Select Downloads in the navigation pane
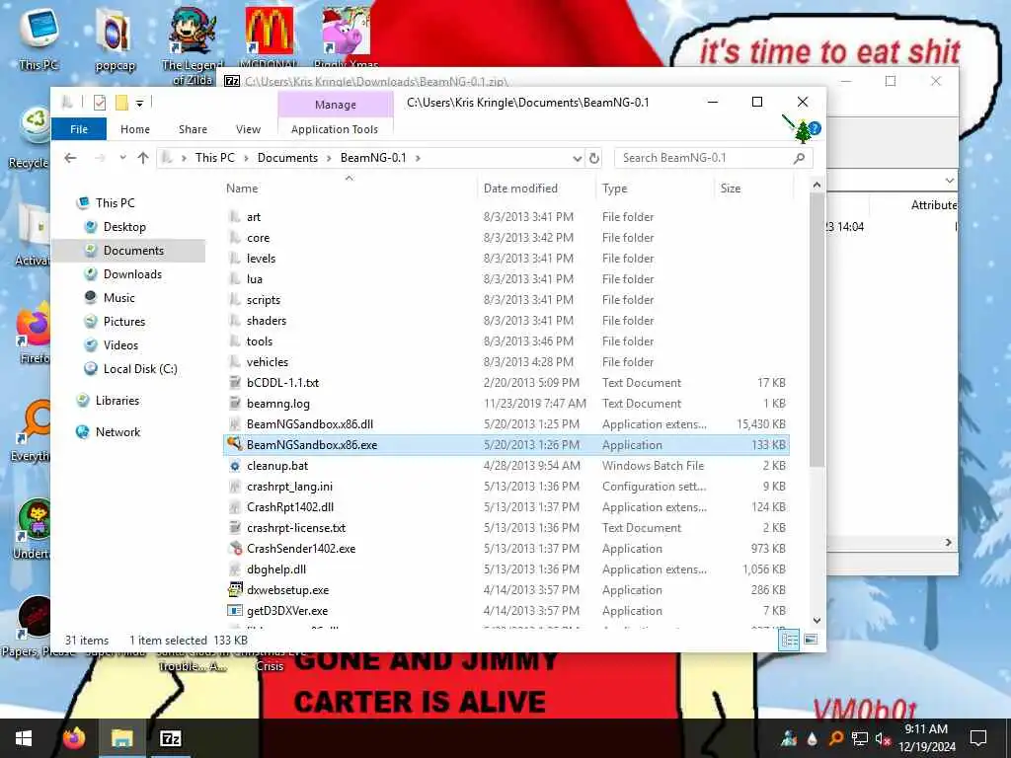The width and height of the screenshot is (1011, 758). [132, 274]
